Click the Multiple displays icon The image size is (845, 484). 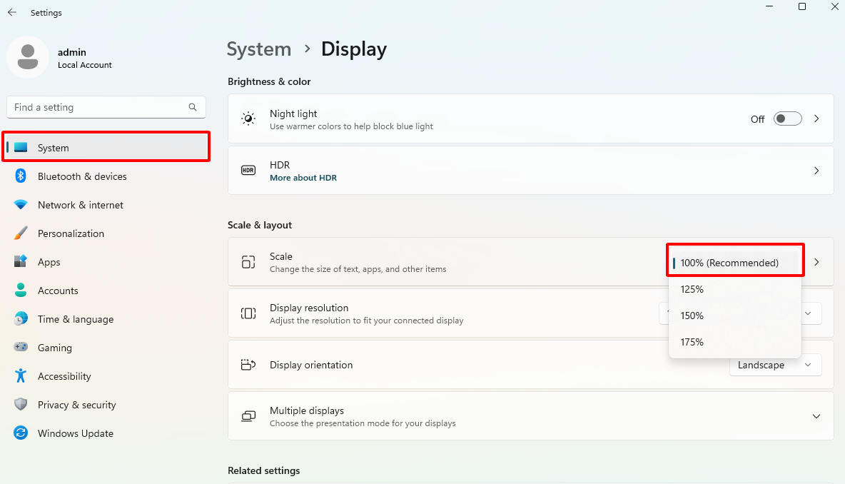(x=248, y=416)
